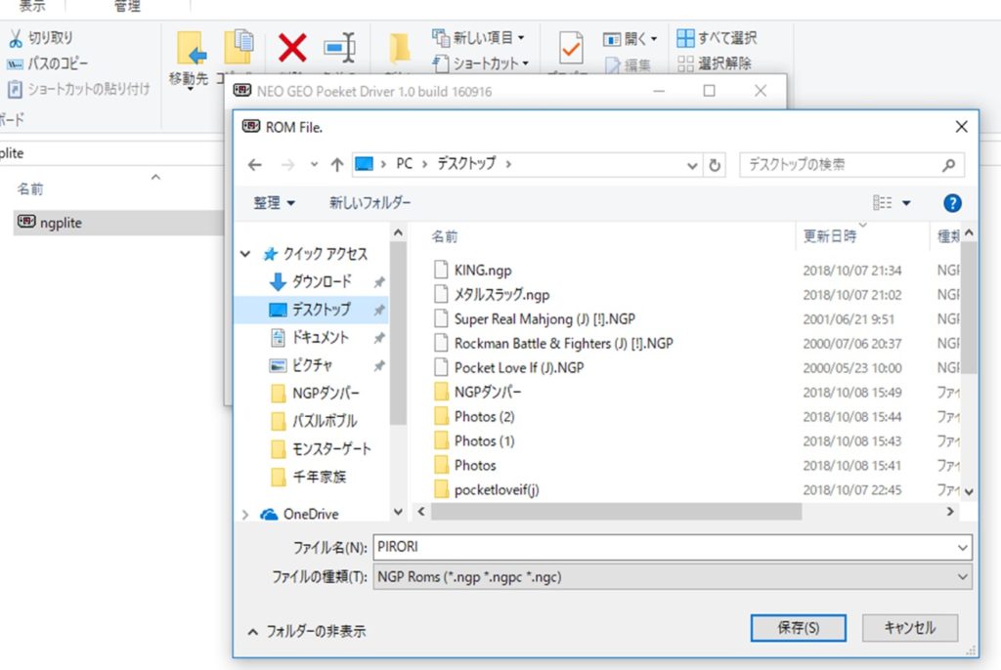Screen dimensions: 1001x670
Task: Open the ファイルの種類 NGP Roms dropdown
Action: click(673, 577)
